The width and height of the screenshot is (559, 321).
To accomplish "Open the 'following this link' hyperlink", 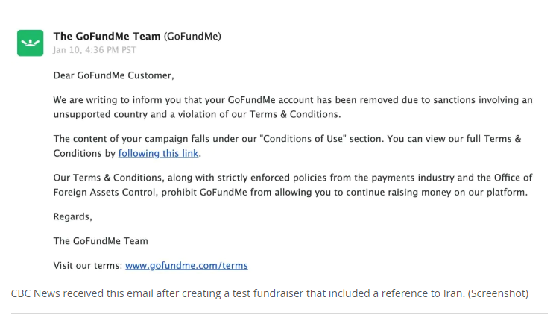I will (x=158, y=153).
